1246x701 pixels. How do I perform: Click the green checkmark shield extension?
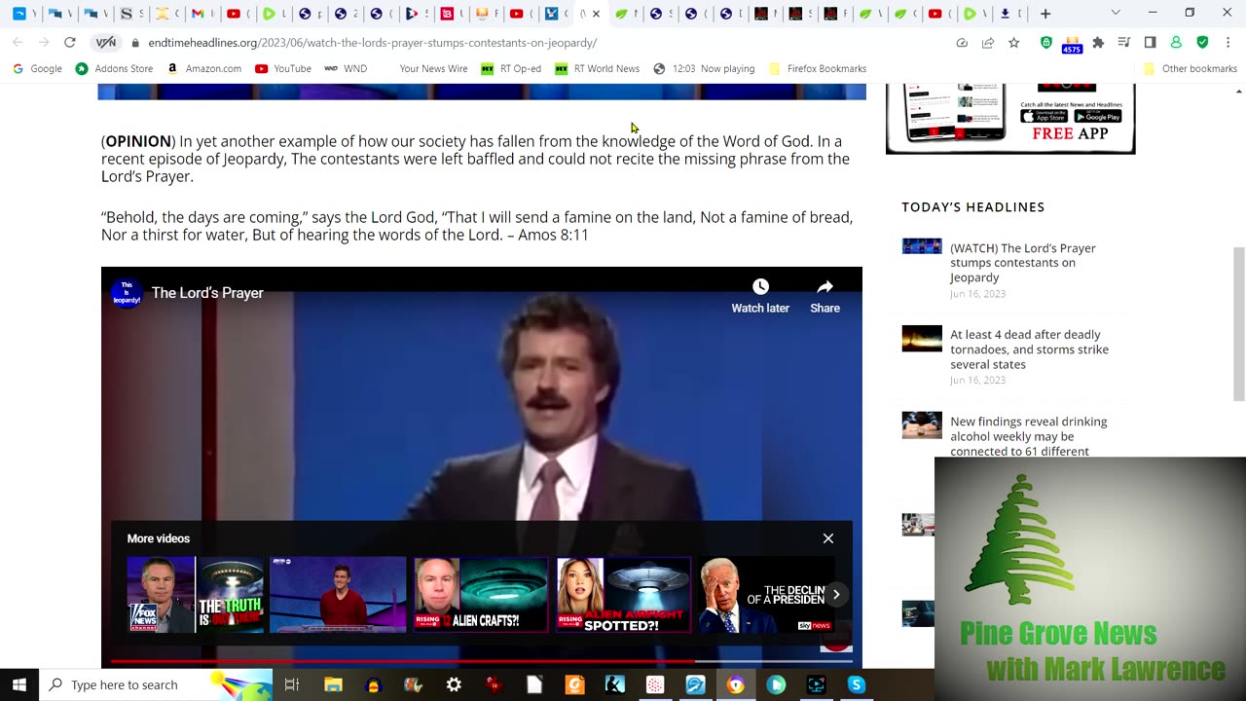[x=1202, y=43]
